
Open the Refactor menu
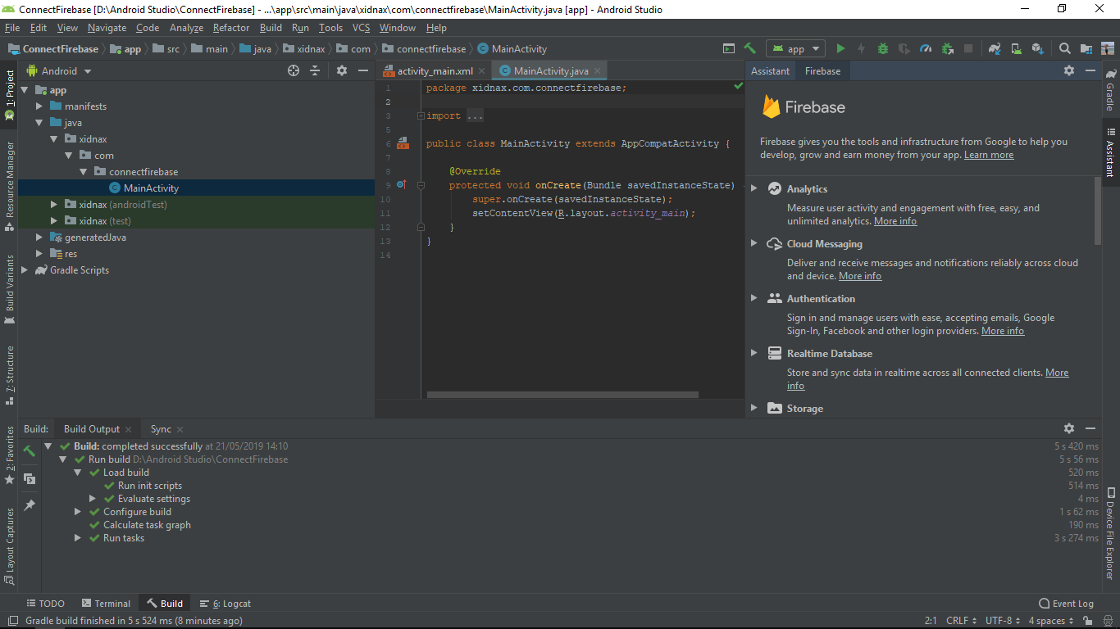(x=231, y=28)
